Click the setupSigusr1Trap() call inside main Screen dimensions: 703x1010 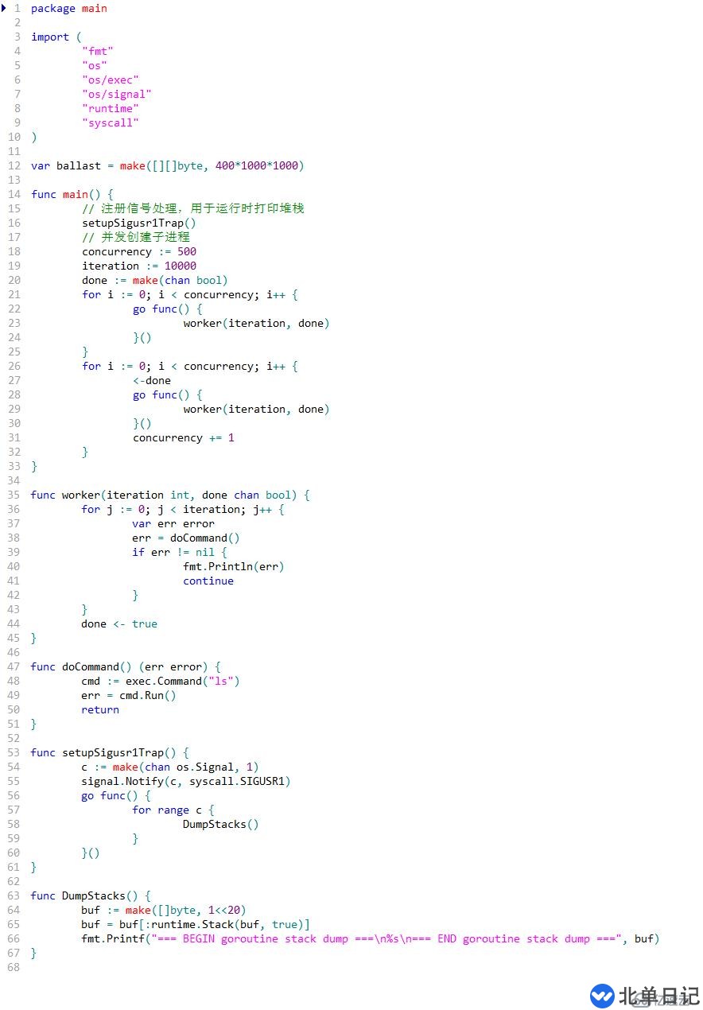(x=138, y=223)
